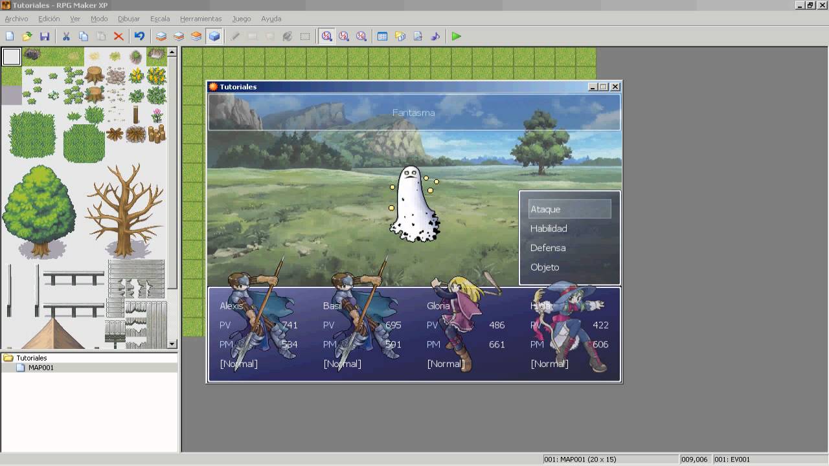
Task: Select Objeto in the battle command list
Action: (545, 267)
